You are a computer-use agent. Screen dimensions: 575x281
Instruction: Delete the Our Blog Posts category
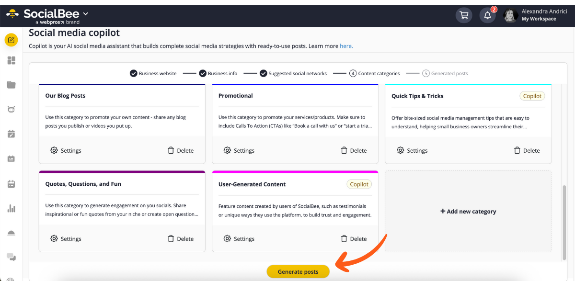tap(181, 150)
